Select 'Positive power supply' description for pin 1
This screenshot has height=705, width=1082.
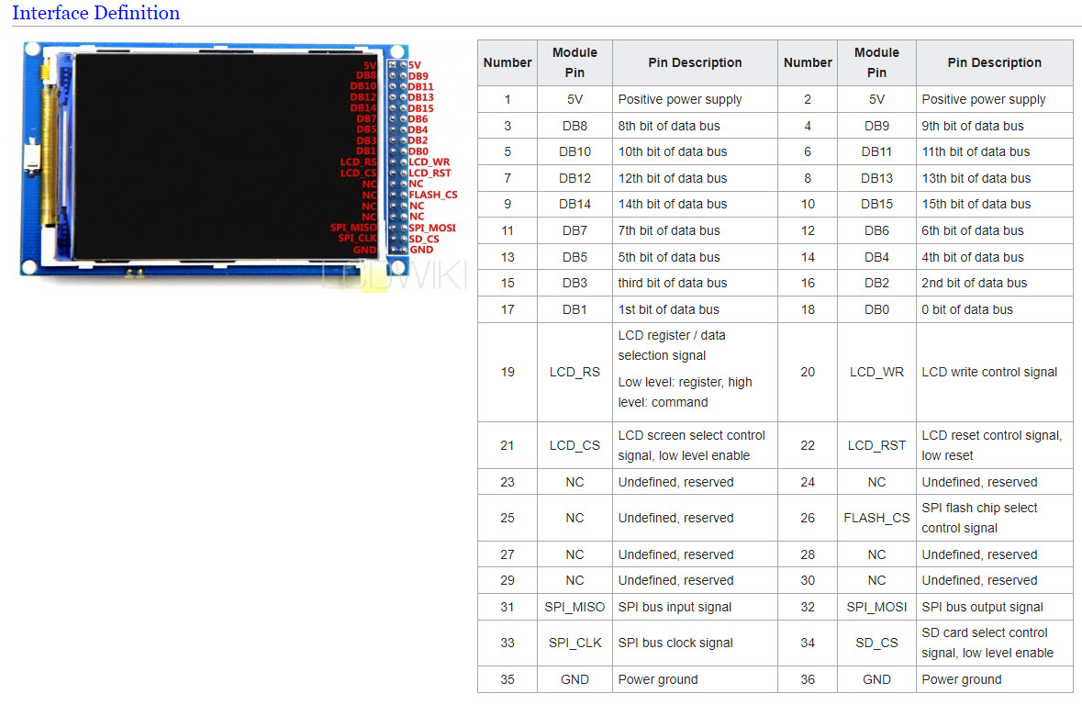coord(695,99)
